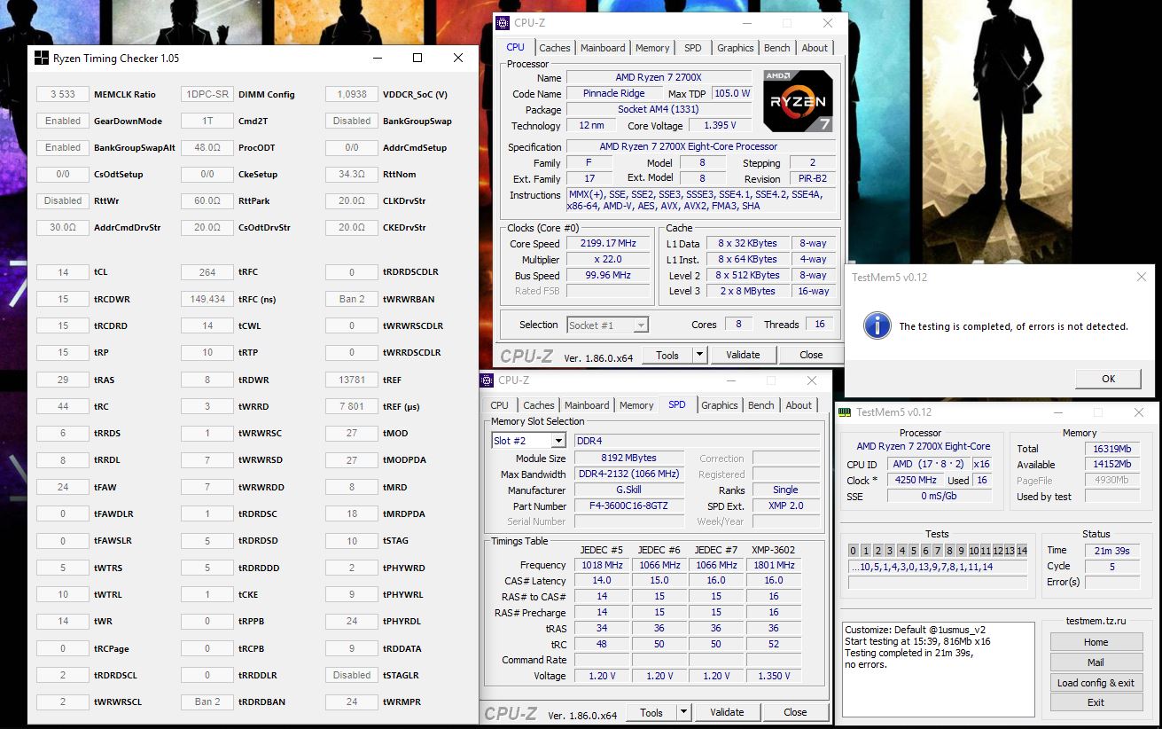
Task: Click the tRDRDBAN value Ban 2
Action: click(x=207, y=702)
